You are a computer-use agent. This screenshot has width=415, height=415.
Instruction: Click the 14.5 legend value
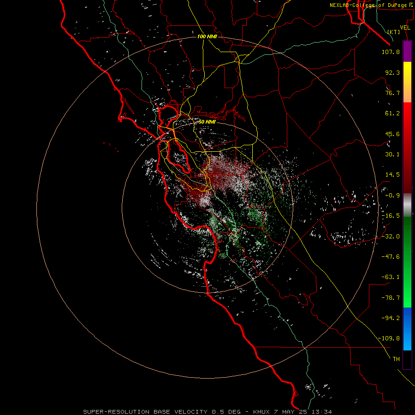(392, 175)
